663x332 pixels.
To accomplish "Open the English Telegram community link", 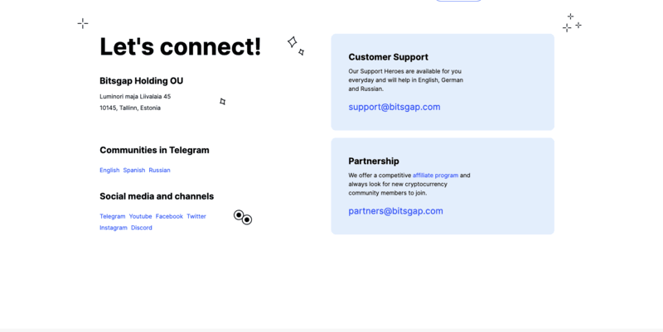I will (109, 171).
